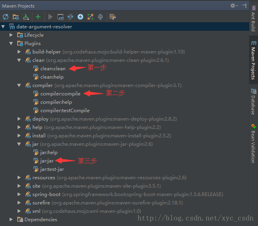Click compiler:compile goal icon
Screen dimensions: 258x226
[x=36, y=94]
